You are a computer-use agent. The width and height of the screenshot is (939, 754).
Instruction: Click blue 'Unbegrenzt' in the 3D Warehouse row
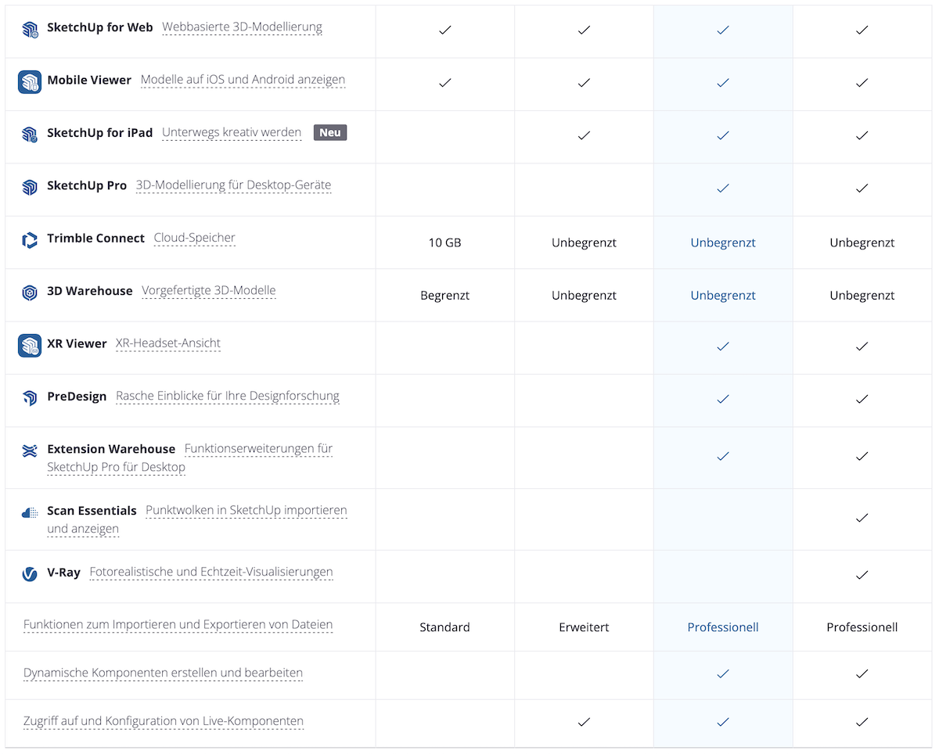[723, 296]
